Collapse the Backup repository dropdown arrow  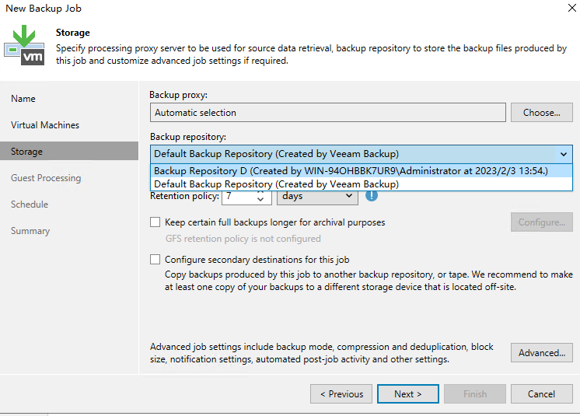(564, 154)
